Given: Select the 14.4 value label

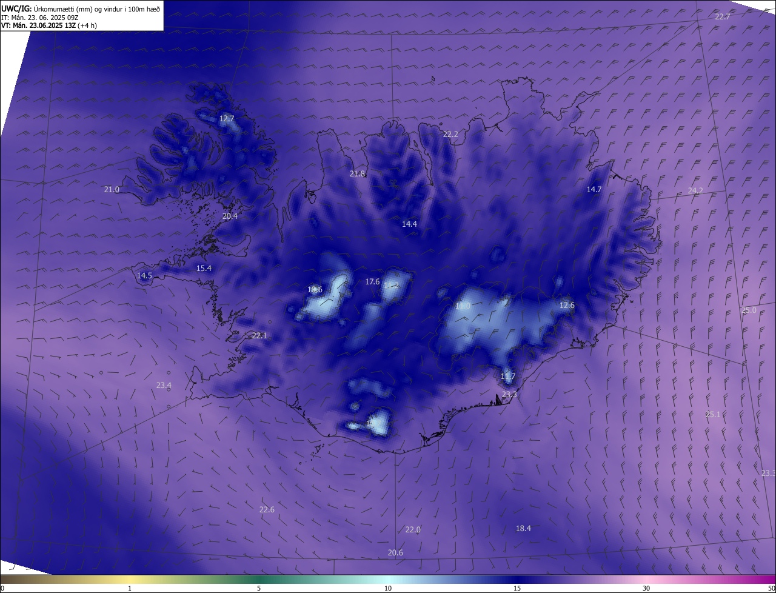Looking at the screenshot, I should pyautogui.click(x=410, y=224).
